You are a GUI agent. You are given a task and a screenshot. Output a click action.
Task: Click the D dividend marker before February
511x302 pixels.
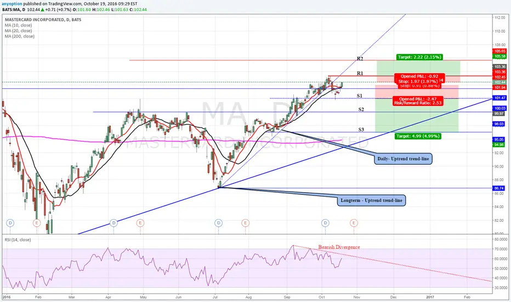[x=10, y=223]
